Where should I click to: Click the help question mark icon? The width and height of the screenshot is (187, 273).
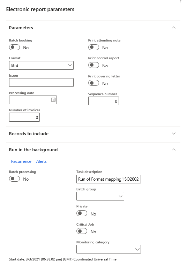(x=181, y=1)
